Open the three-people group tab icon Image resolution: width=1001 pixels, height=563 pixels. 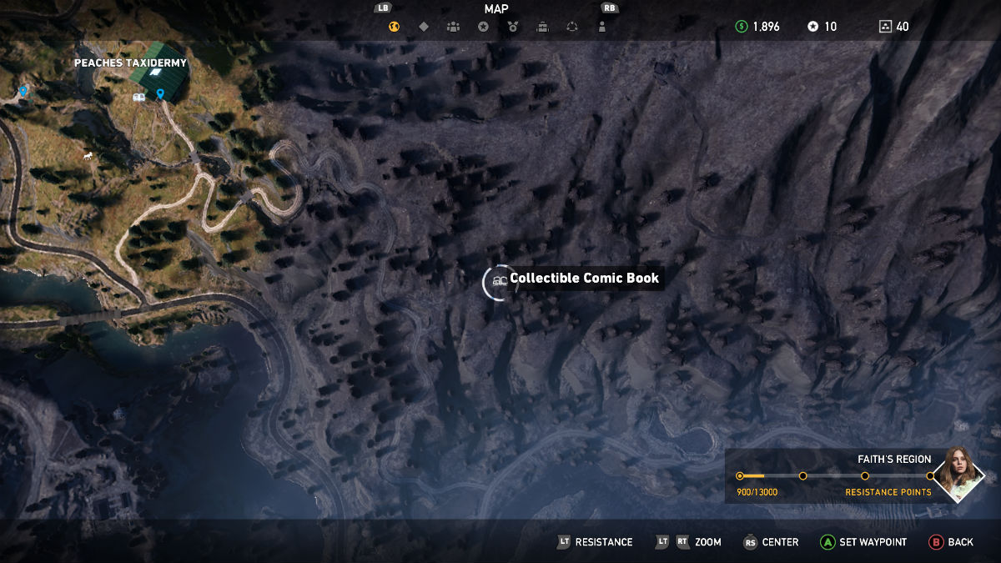(453, 27)
